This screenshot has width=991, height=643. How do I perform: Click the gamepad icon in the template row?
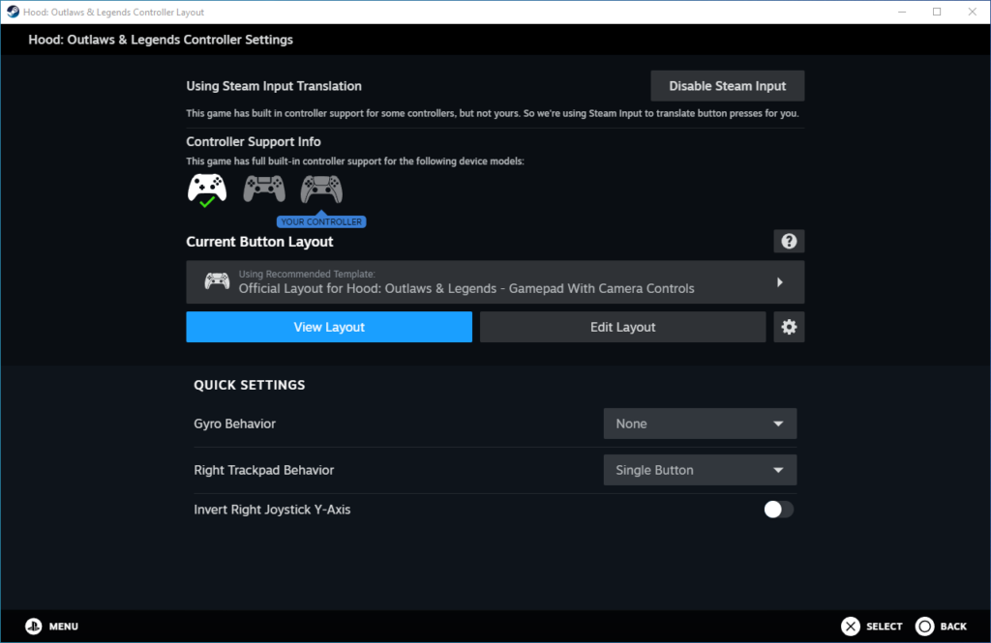pos(217,281)
